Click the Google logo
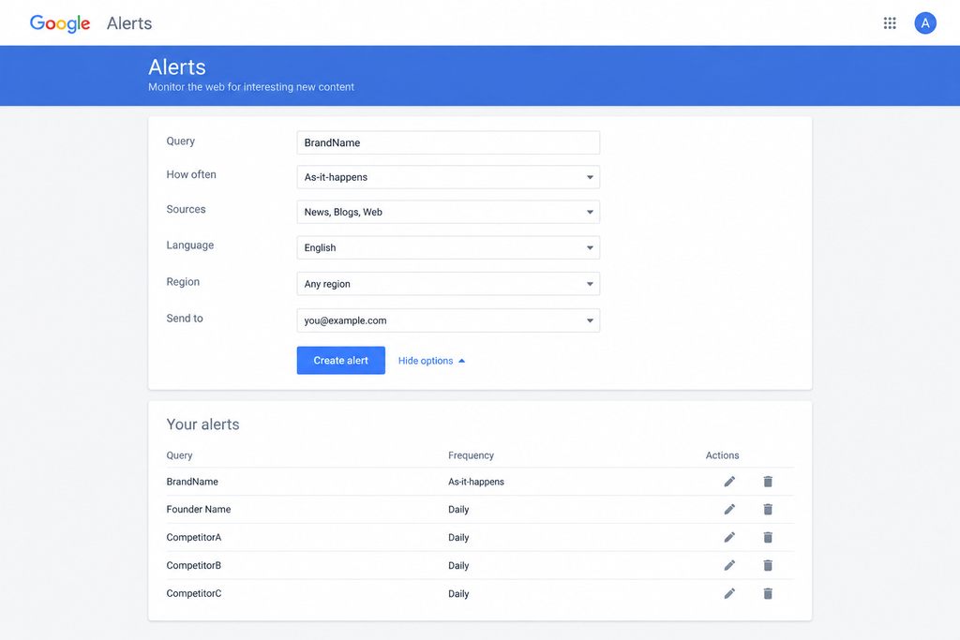Viewport: 960px width, 640px height. click(60, 23)
